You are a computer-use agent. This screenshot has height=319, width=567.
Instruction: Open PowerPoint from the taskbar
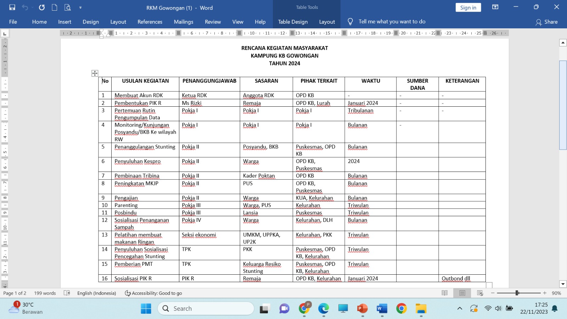pyautogui.click(x=362, y=309)
